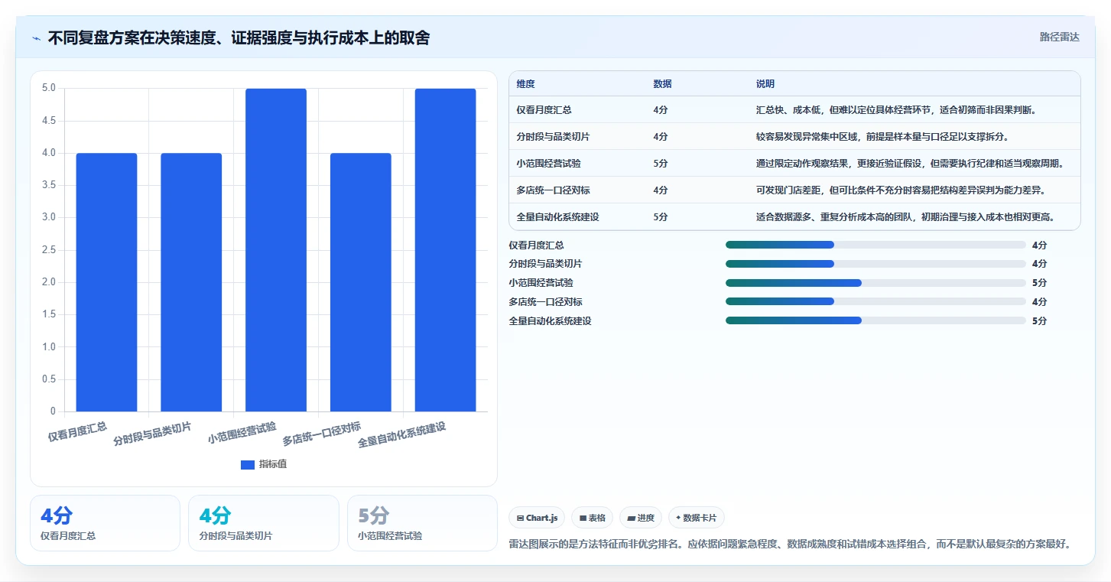Select 全量自动化系统建设 cell in the table
The height and width of the screenshot is (582, 1111).
tap(558, 217)
